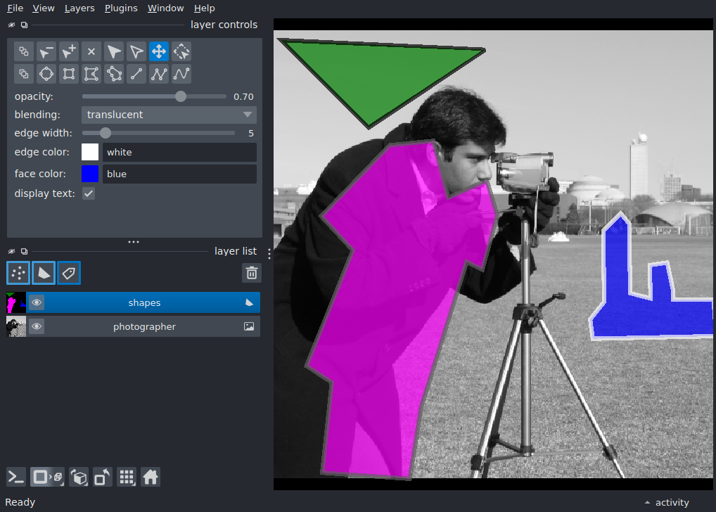Image resolution: width=716 pixels, height=512 pixels.
Task: Open the blending mode dropdown
Action: point(169,115)
